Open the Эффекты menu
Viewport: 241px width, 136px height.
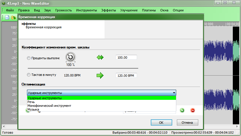[108, 10]
